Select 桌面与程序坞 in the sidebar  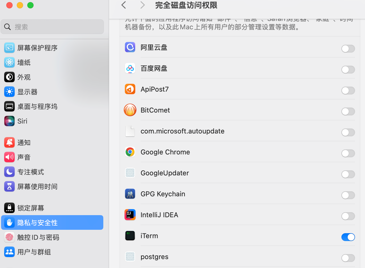coord(37,107)
